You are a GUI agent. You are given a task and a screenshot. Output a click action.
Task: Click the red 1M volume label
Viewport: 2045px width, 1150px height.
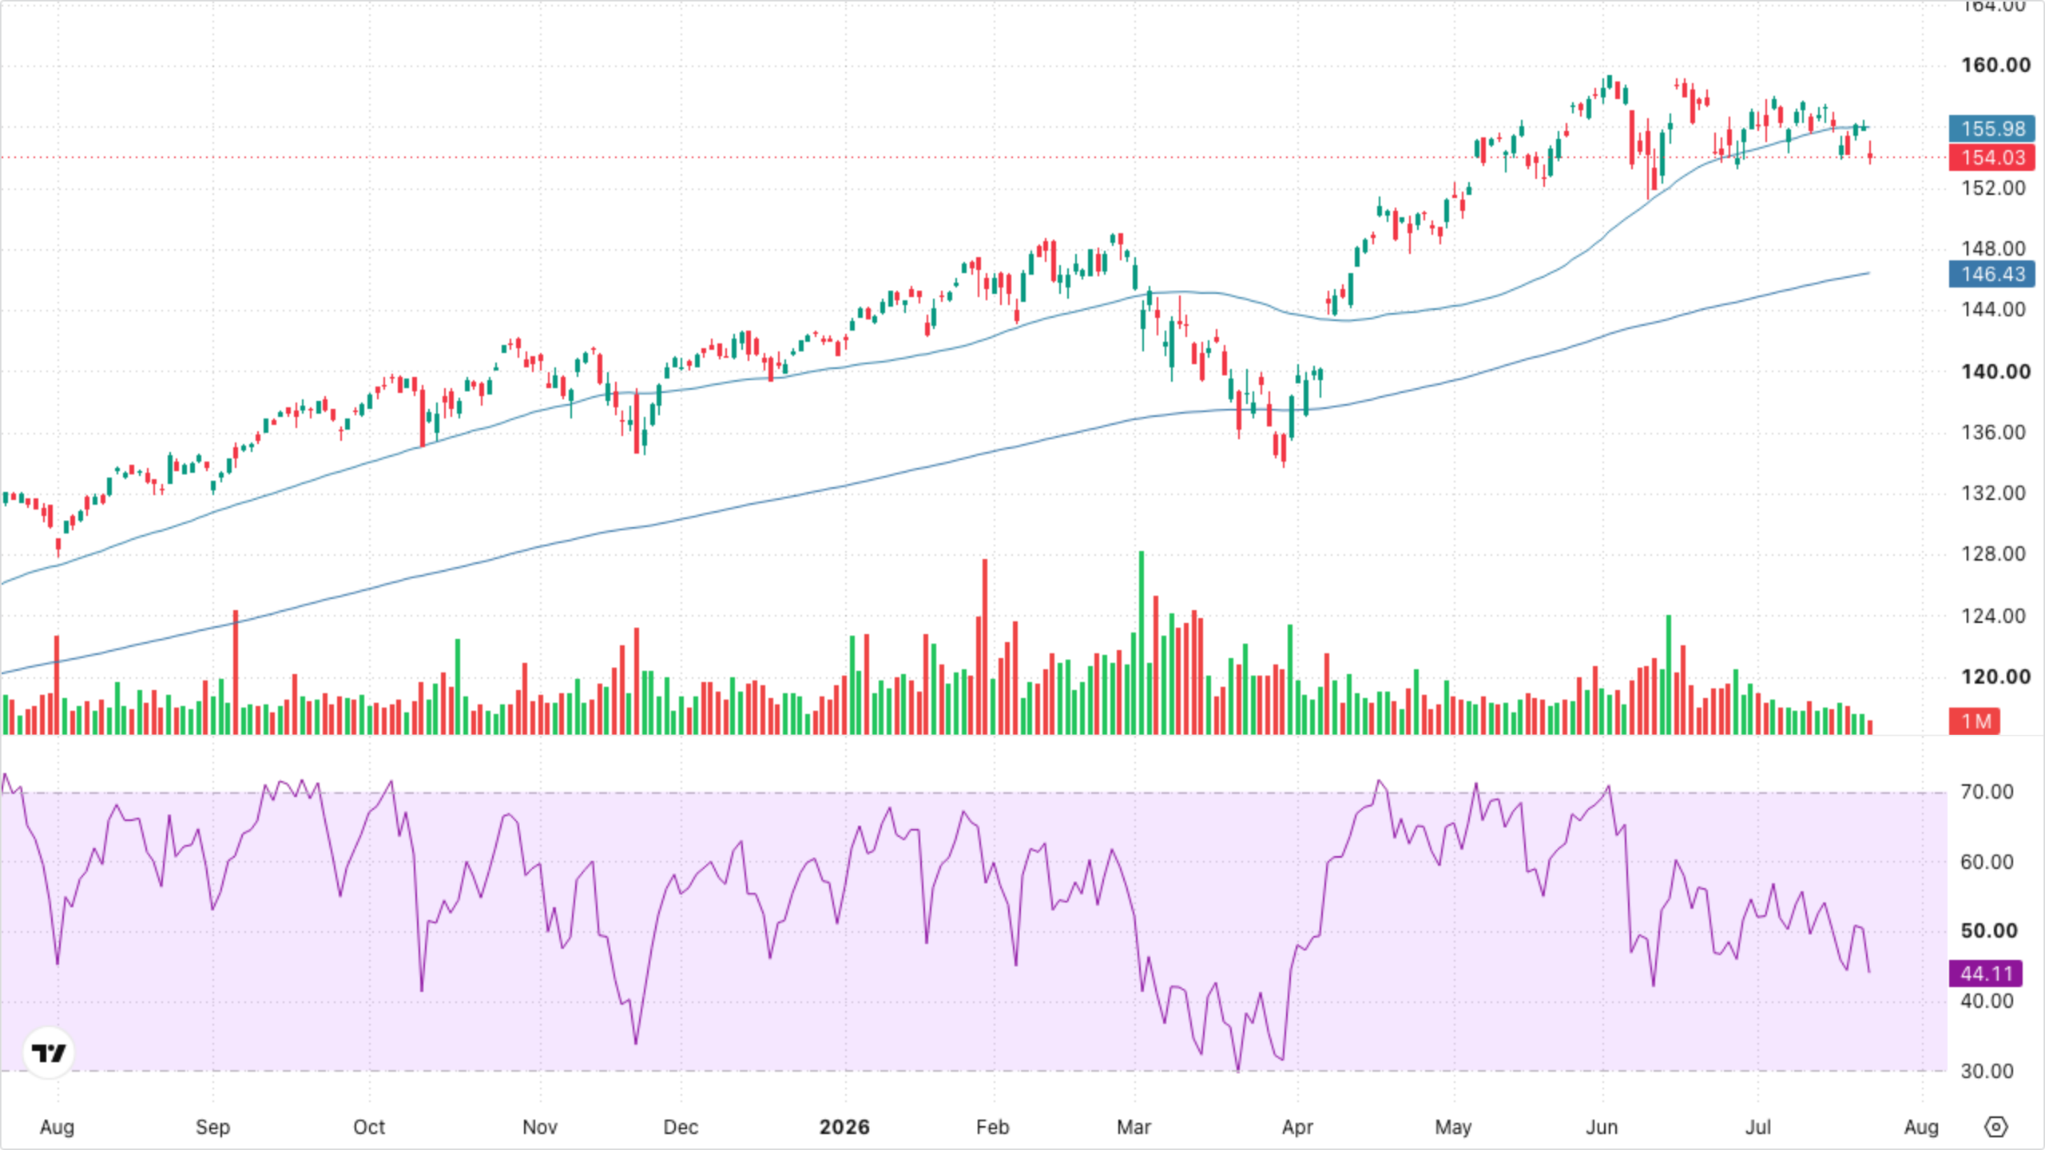(x=1975, y=721)
